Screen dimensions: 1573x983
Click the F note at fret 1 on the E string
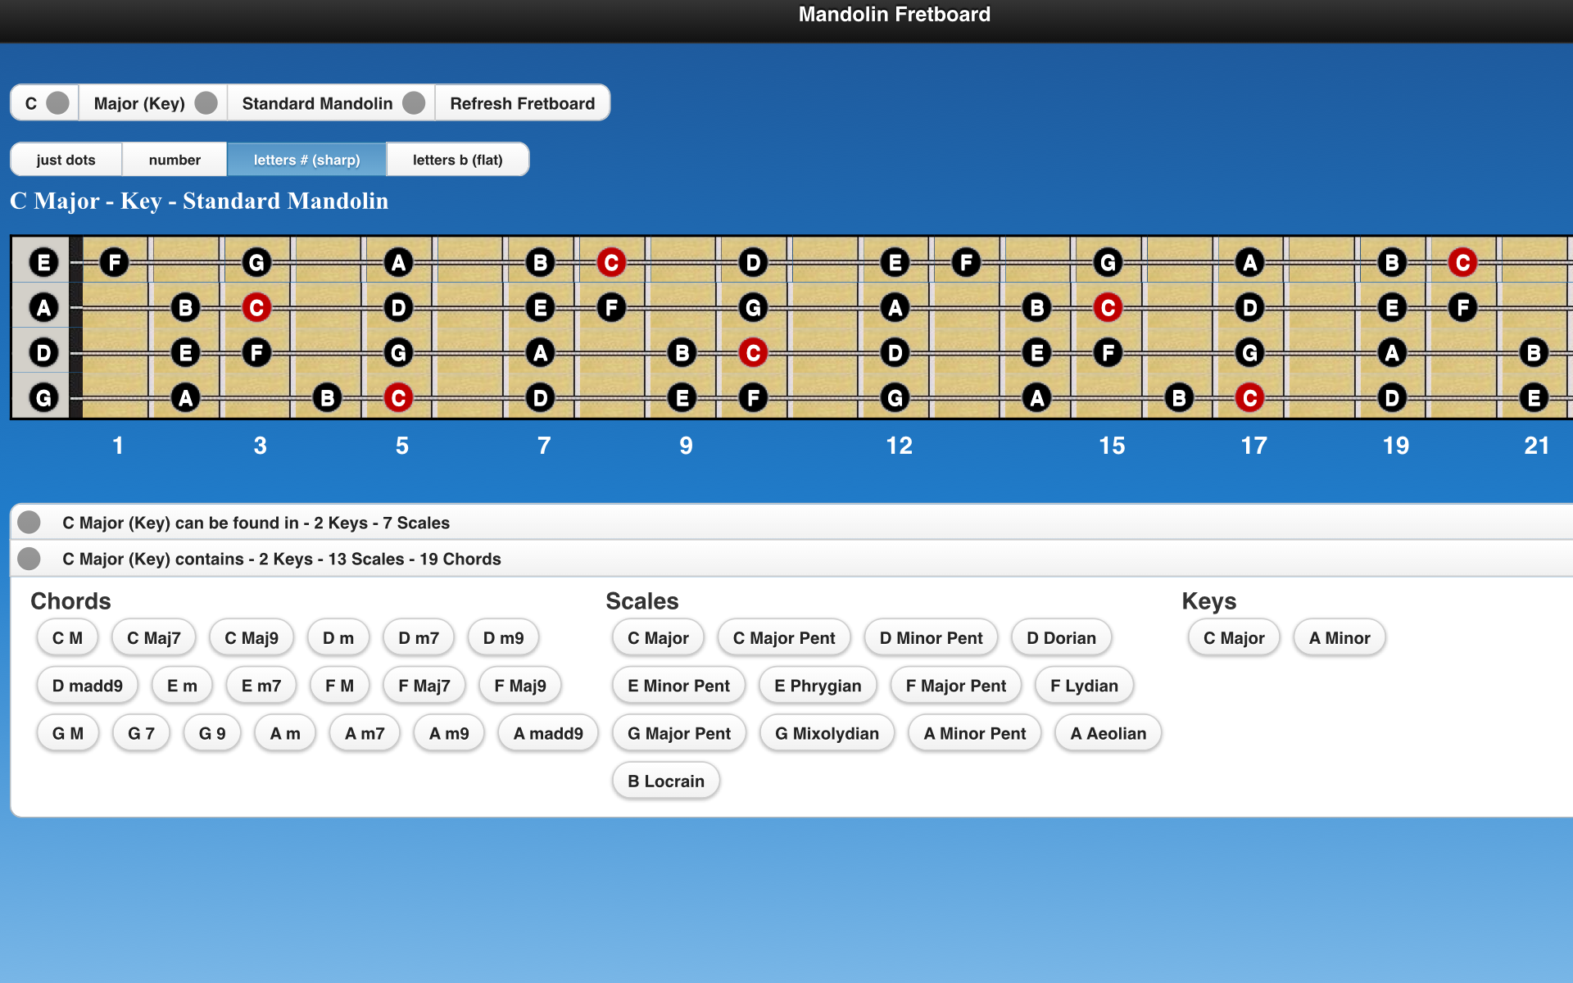114,262
